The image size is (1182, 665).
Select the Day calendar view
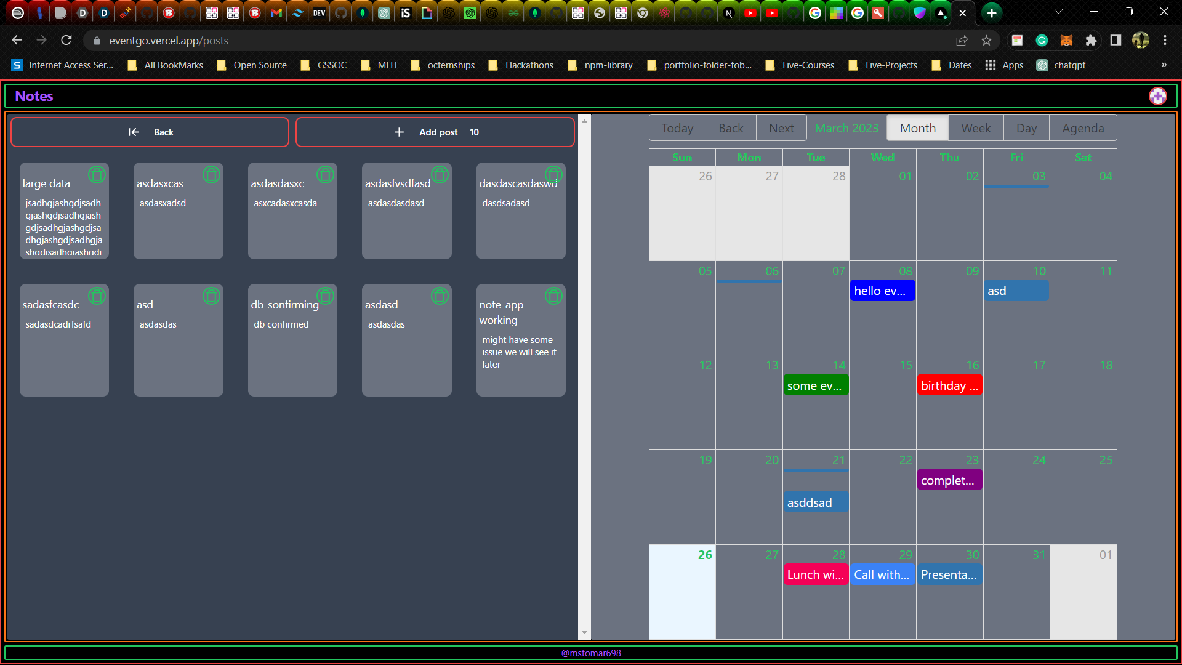pyautogui.click(x=1026, y=128)
